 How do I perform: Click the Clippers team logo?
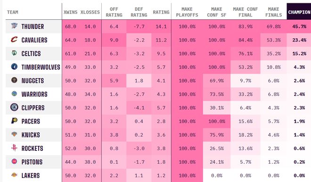14,107
